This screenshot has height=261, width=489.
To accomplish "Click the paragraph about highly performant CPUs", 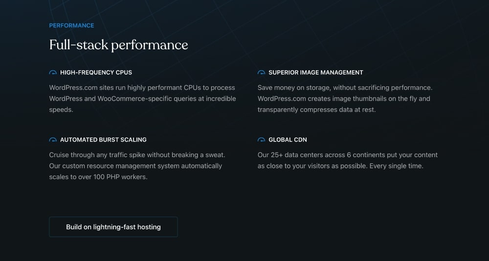I will (x=142, y=99).
